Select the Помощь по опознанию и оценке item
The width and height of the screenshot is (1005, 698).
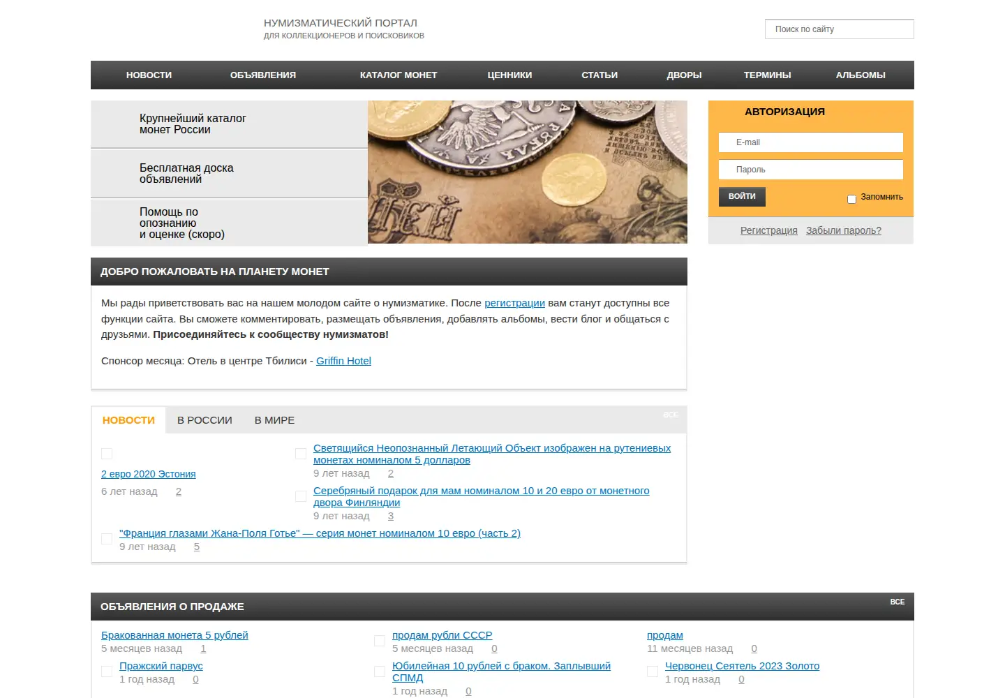click(x=229, y=223)
